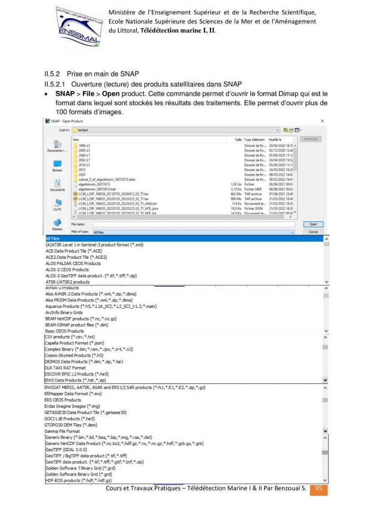Pick BEAM NetCDF products (*.nc)
The image size is (372, 526).
pos(81,319)
